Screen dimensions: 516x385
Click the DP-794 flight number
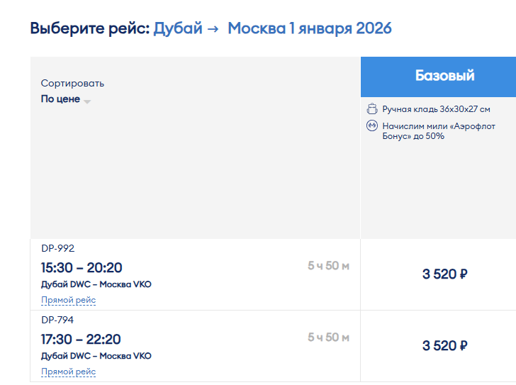tap(57, 320)
